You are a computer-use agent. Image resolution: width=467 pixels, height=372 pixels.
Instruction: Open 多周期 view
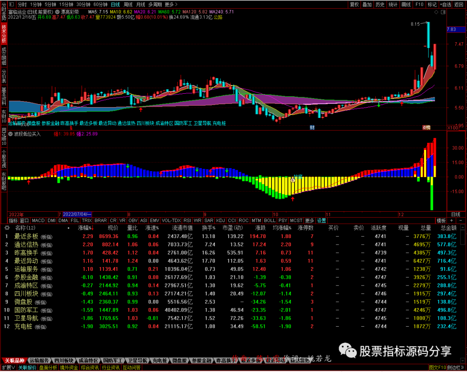pos(155,4)
